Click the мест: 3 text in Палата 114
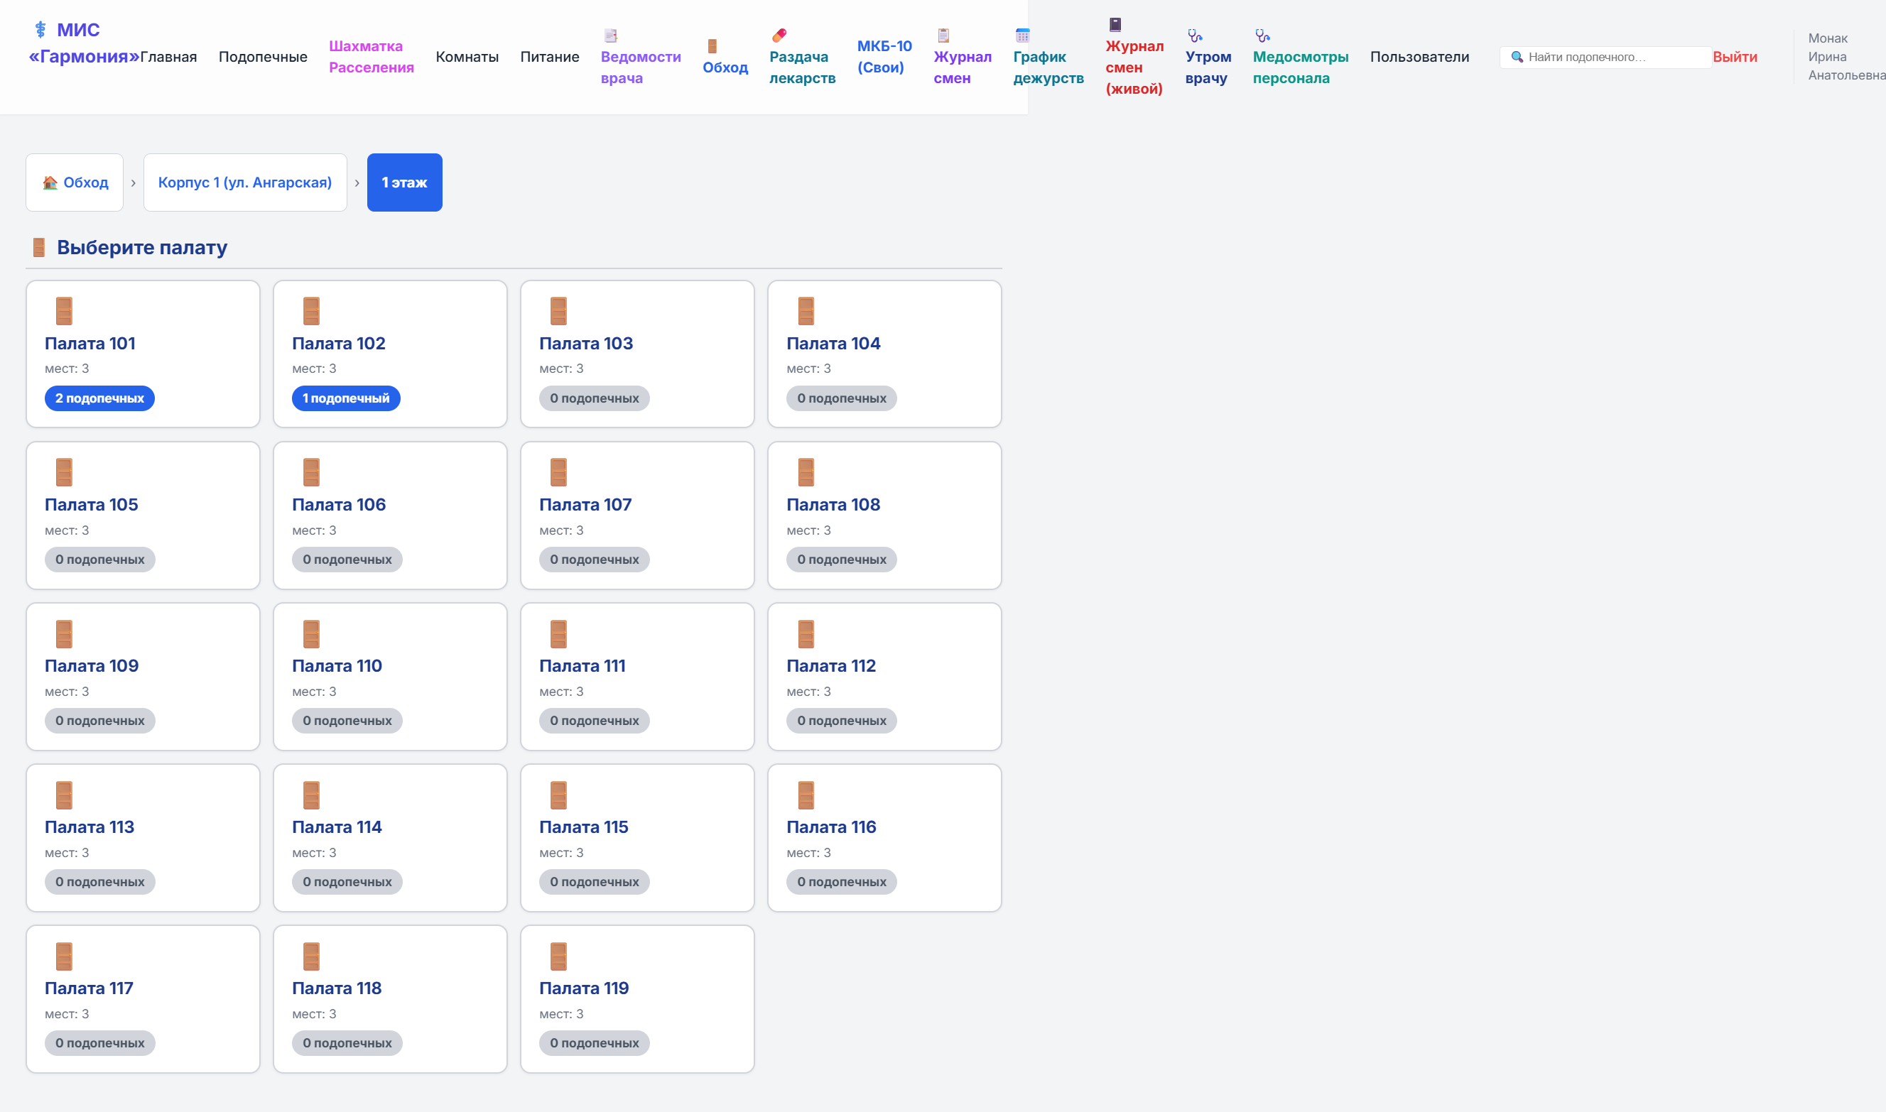 [313, 853]
